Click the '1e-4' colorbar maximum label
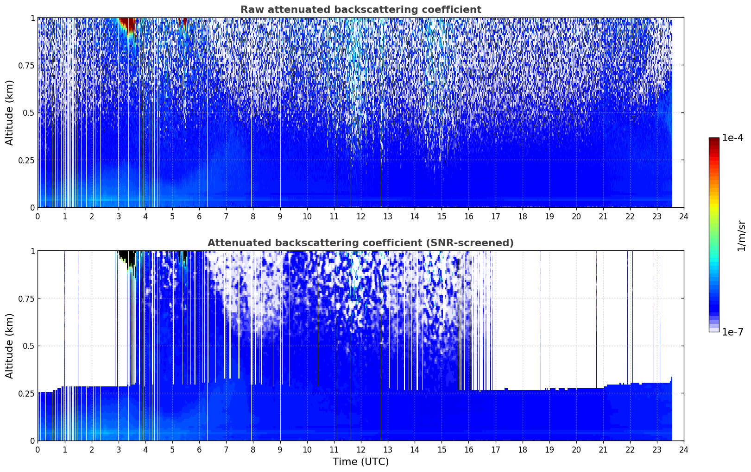Image resolution: width=751 pixels, height=472 pixels. pos(732,138)
